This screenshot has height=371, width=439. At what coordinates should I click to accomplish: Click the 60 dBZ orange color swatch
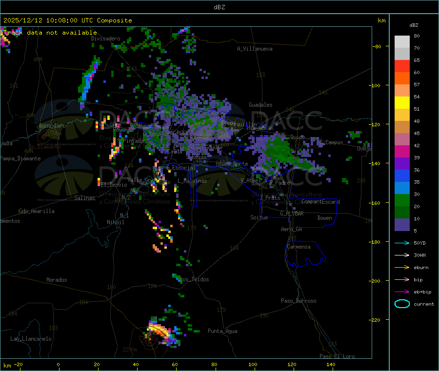[x=402, y=78]
